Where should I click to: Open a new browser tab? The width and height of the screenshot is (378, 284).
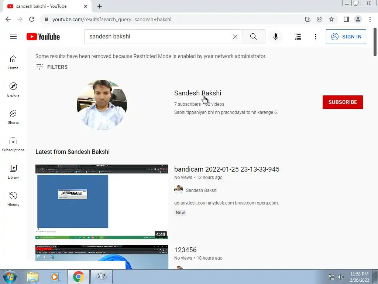coord(100,6)
